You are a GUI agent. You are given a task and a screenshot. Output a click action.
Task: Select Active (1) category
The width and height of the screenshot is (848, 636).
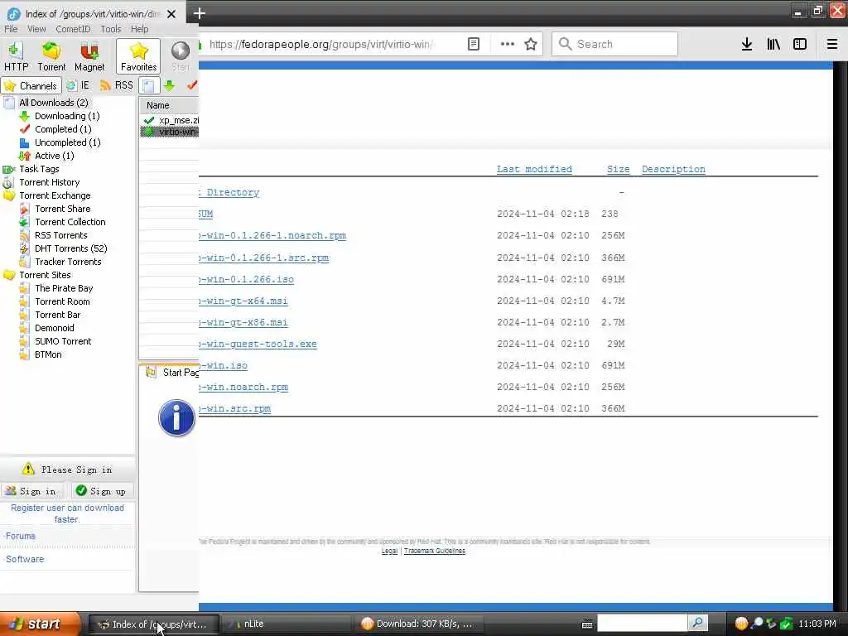pos(54,156)
